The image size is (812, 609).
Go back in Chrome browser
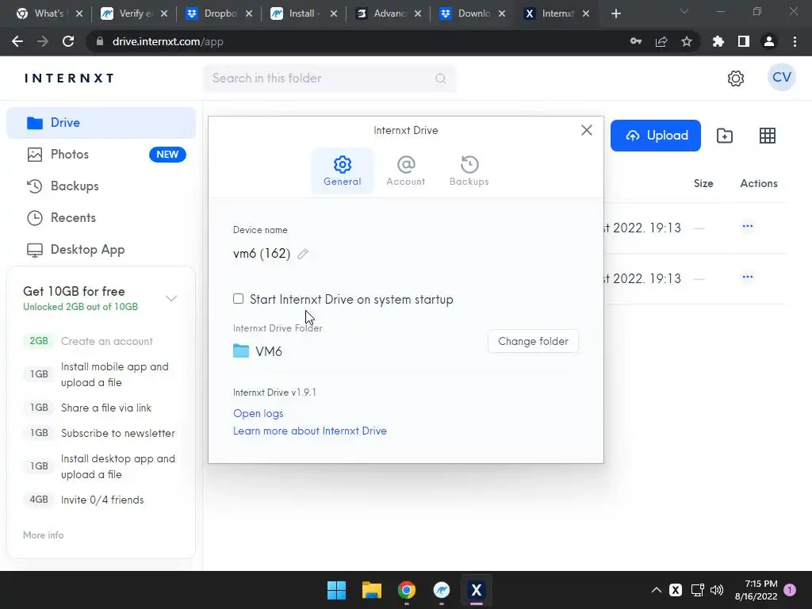[x=17, y=41]
